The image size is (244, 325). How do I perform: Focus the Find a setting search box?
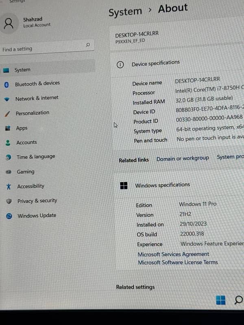[x=47, y=48]
